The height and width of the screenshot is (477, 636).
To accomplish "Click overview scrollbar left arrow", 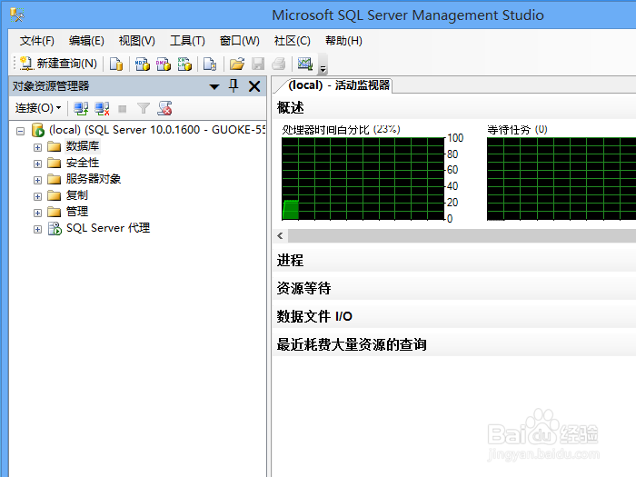I will (x=280, y=235).
